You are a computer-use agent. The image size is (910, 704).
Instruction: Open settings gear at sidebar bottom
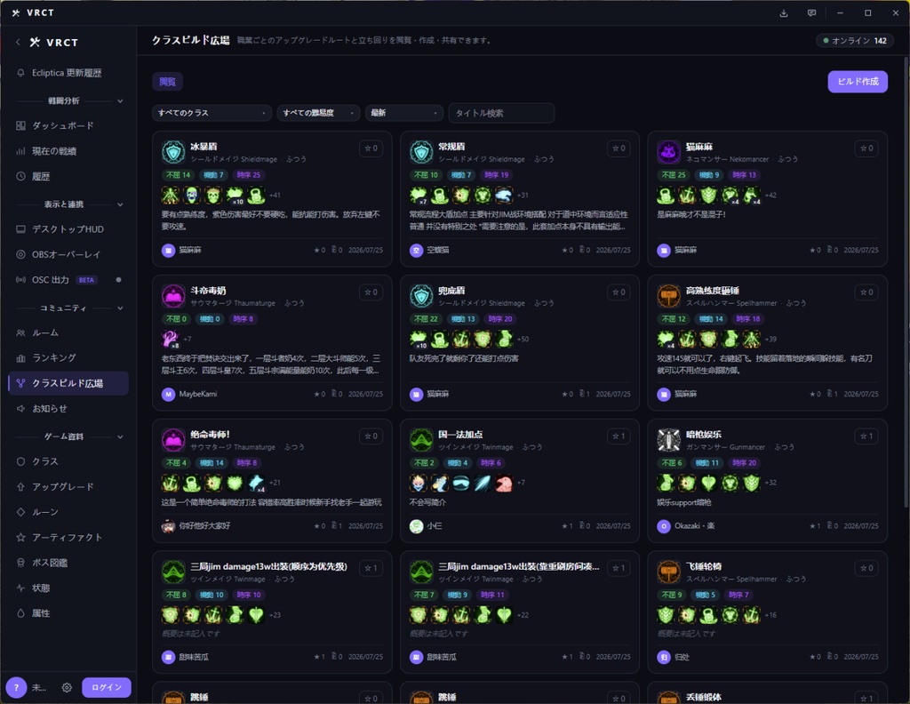pyautogui.click(x=67, y=687)
